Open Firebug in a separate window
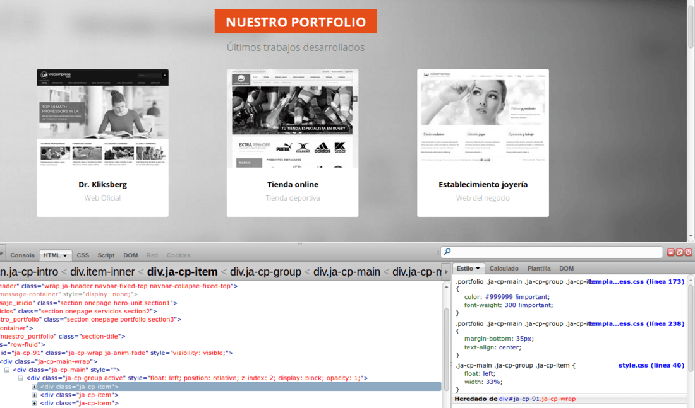695x408 pixels. click(x=679, y=252)
